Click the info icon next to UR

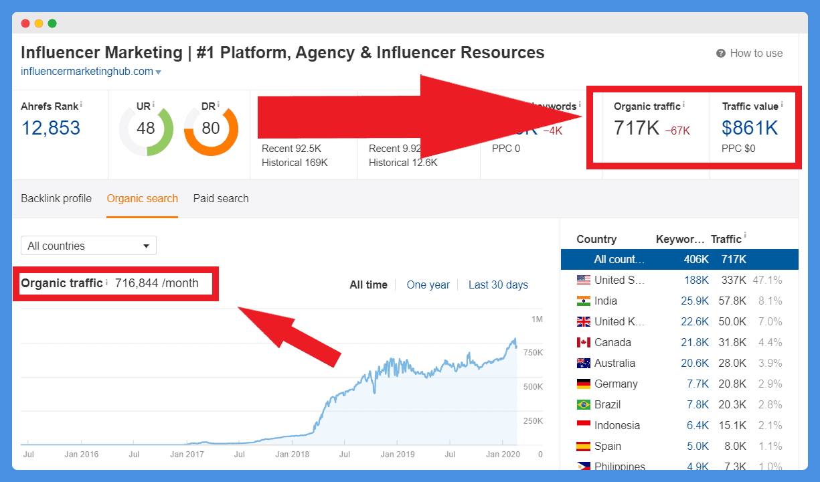pyautogui.click(x=153, y=104)
